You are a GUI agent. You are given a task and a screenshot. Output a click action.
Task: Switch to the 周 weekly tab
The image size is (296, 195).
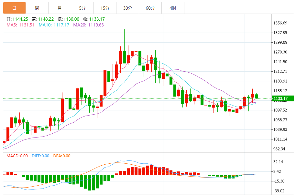coord(37,8)
